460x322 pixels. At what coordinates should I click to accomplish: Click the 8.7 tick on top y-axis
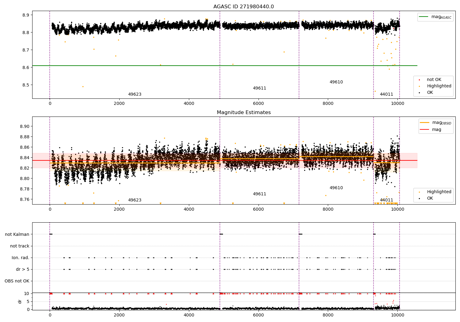pos(26,50)
